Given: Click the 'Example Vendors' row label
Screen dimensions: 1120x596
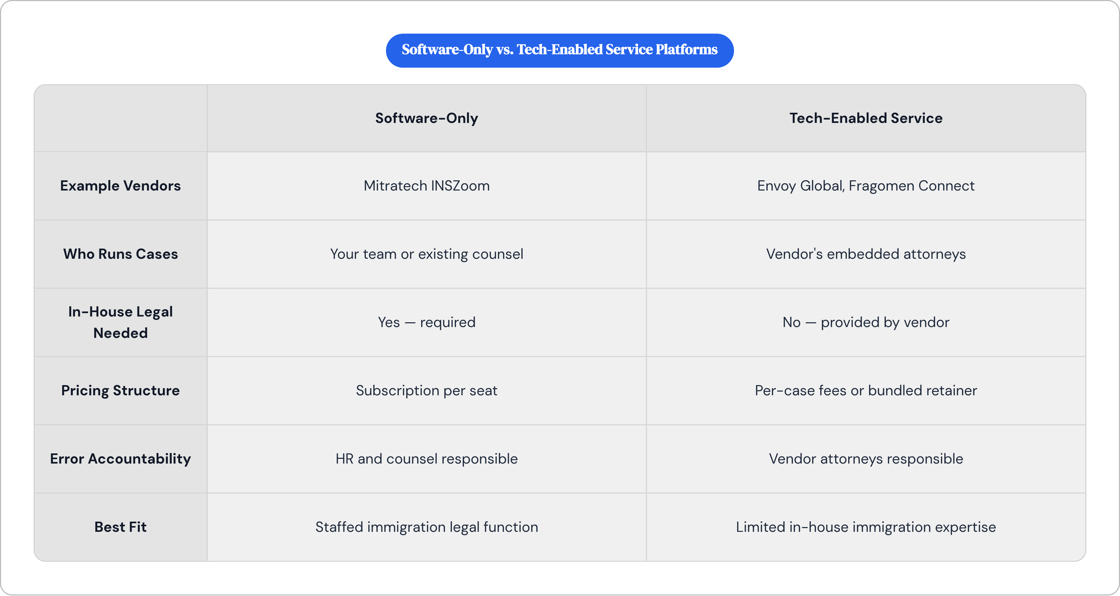Looking at the screenshot, I should point(120,186).
